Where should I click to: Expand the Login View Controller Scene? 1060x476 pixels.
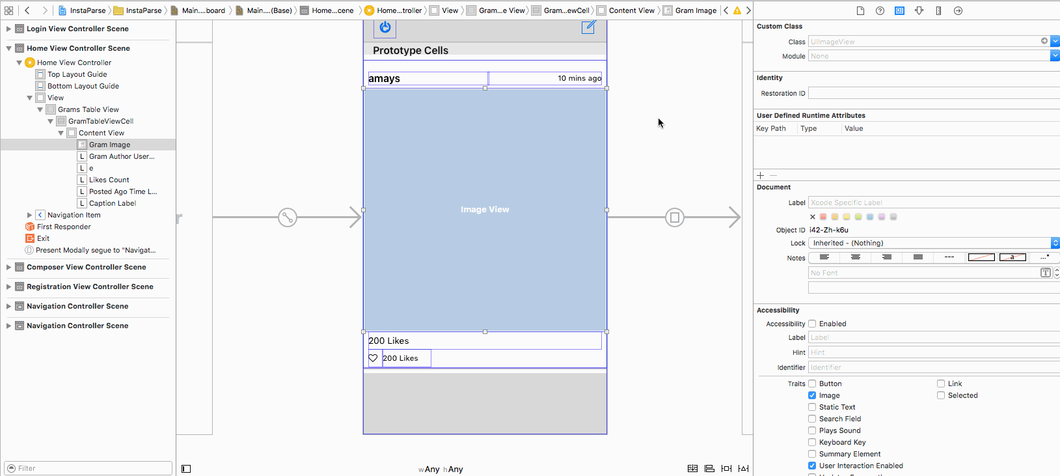pyautogui.click(x=8, y=29)
